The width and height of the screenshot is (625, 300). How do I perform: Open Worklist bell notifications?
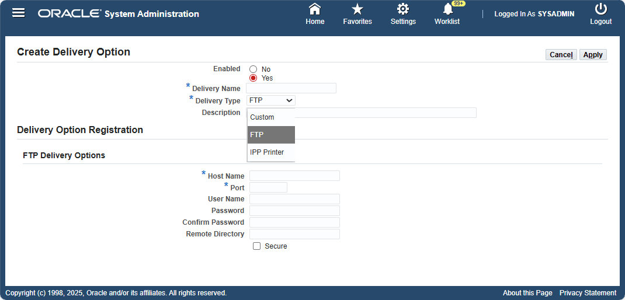coord(447,9)
